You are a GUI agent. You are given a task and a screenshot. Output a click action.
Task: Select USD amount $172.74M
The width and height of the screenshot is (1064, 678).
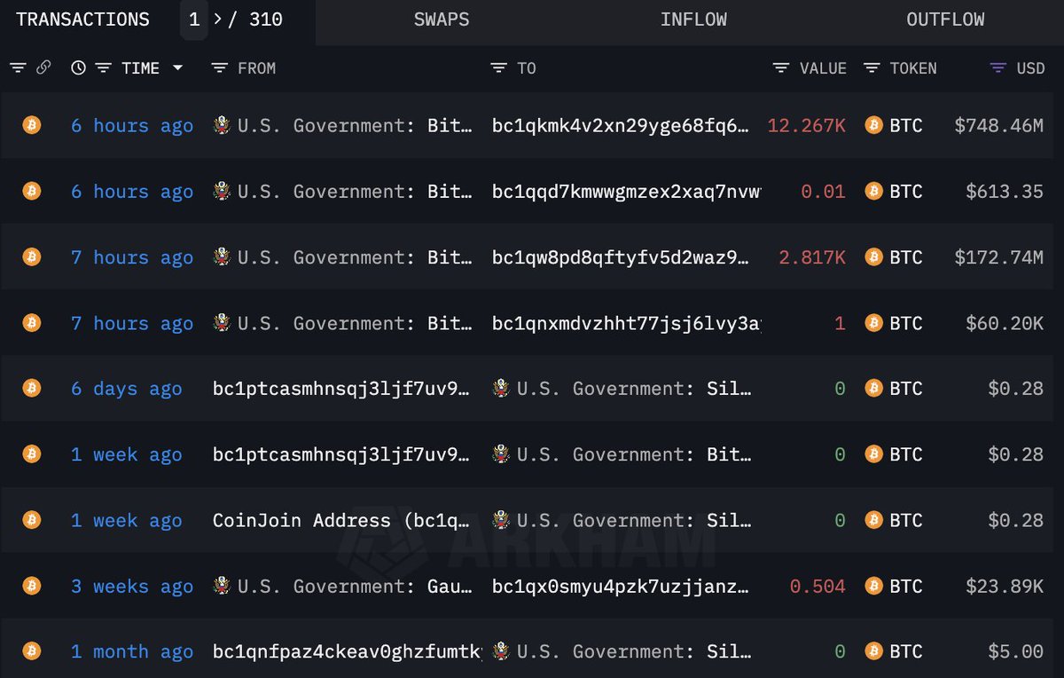pyautogui.click(x=999, y=257)
